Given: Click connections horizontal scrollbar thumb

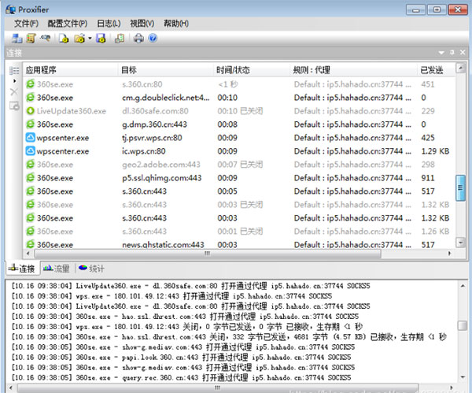Looking at the screenshot, I should point(208,254).
